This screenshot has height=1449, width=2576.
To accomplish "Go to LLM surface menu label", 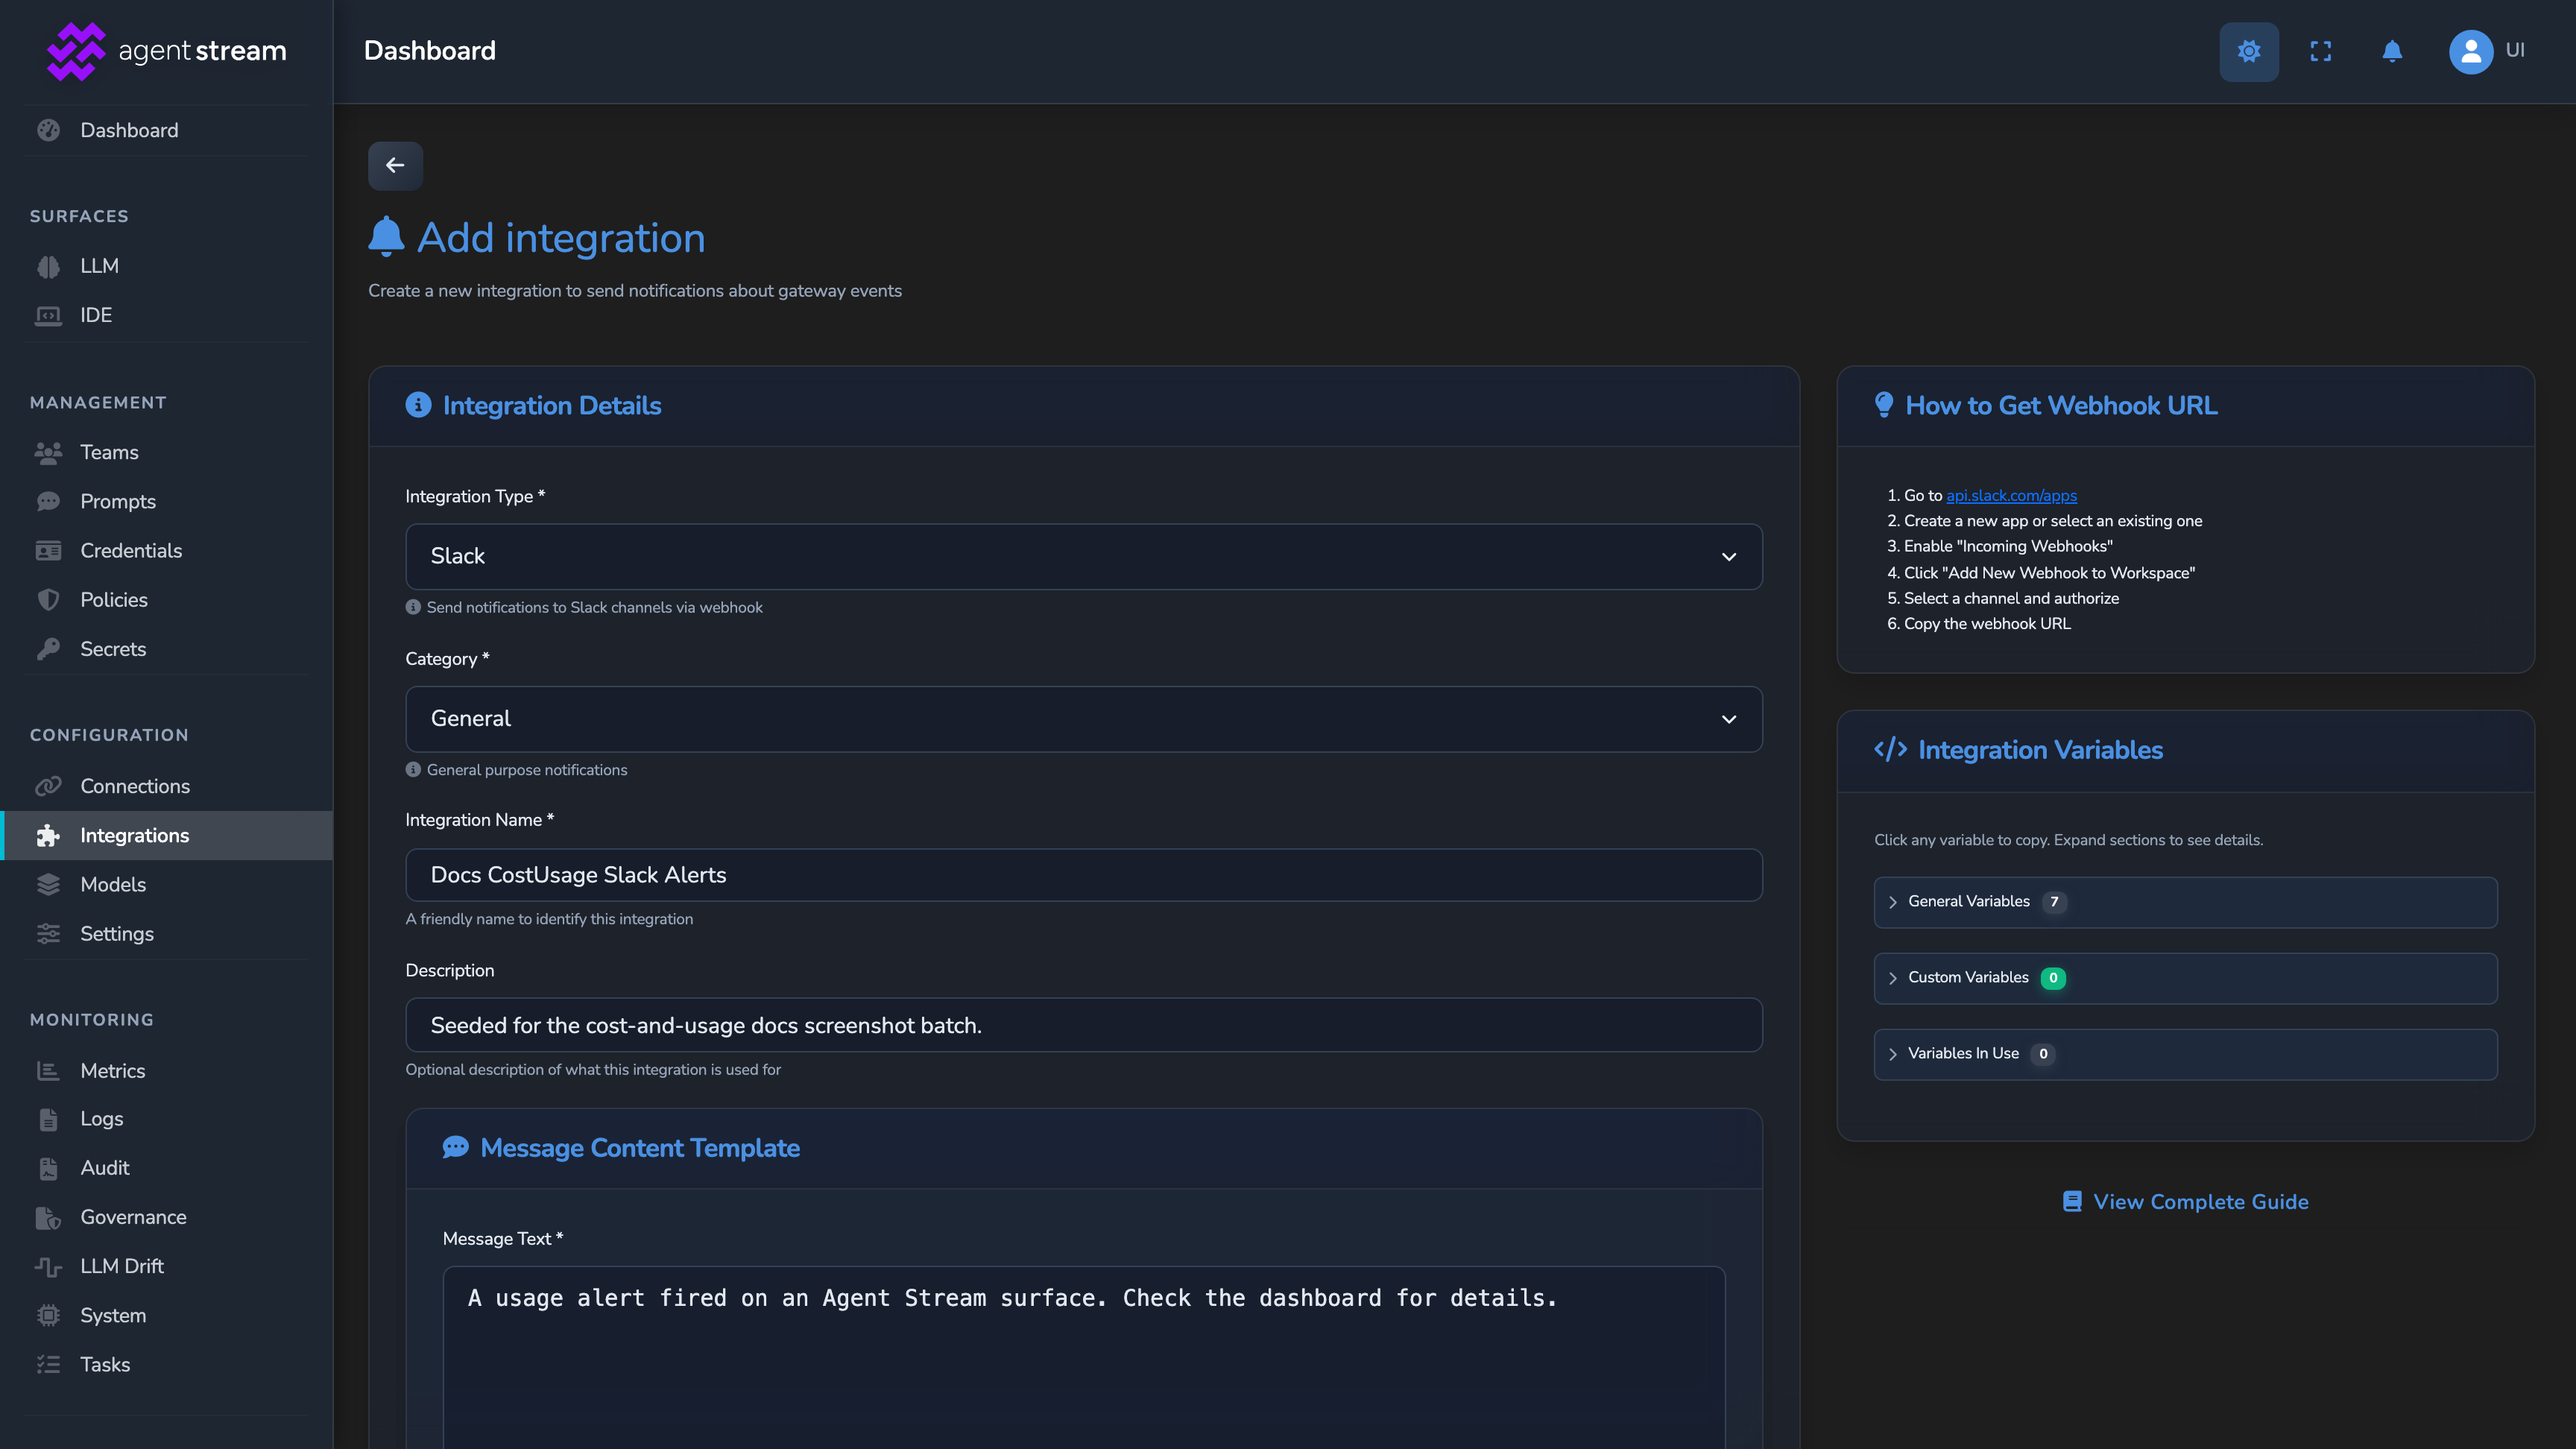I will [99, 266].
